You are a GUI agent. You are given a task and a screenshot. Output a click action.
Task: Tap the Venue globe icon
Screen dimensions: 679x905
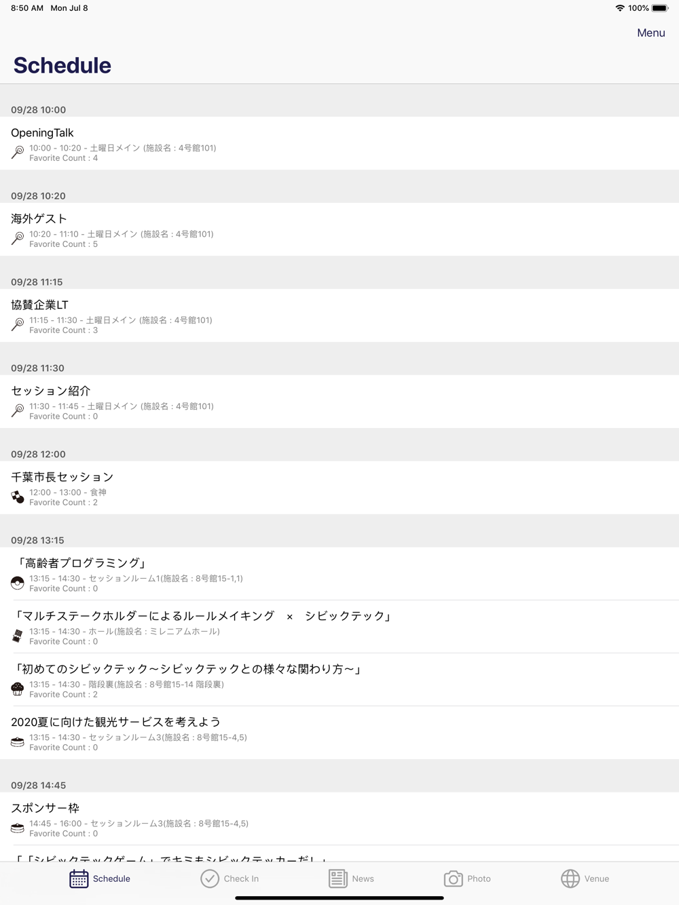point(570,879)
